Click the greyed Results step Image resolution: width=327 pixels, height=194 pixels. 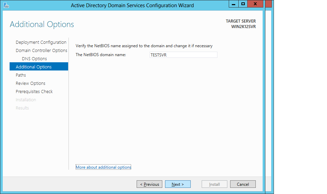click(x=22, y=108)
